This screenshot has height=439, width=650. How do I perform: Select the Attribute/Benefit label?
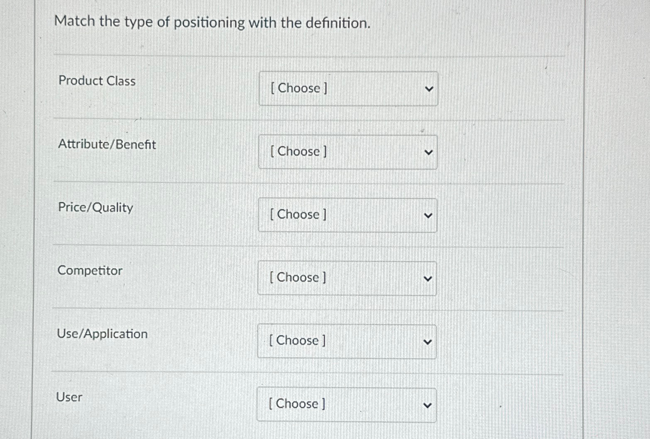click(x=107, y=145)
